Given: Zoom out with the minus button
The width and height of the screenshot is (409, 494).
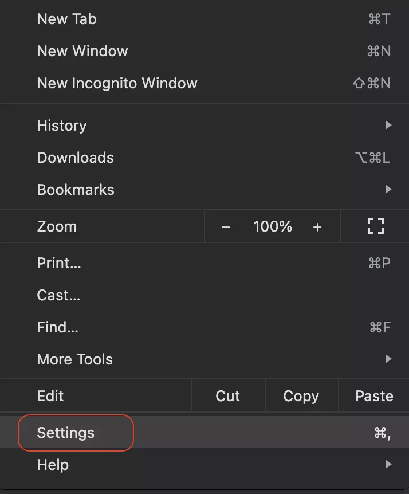Looking at the screenshot, I should click(x=226, y=227).
